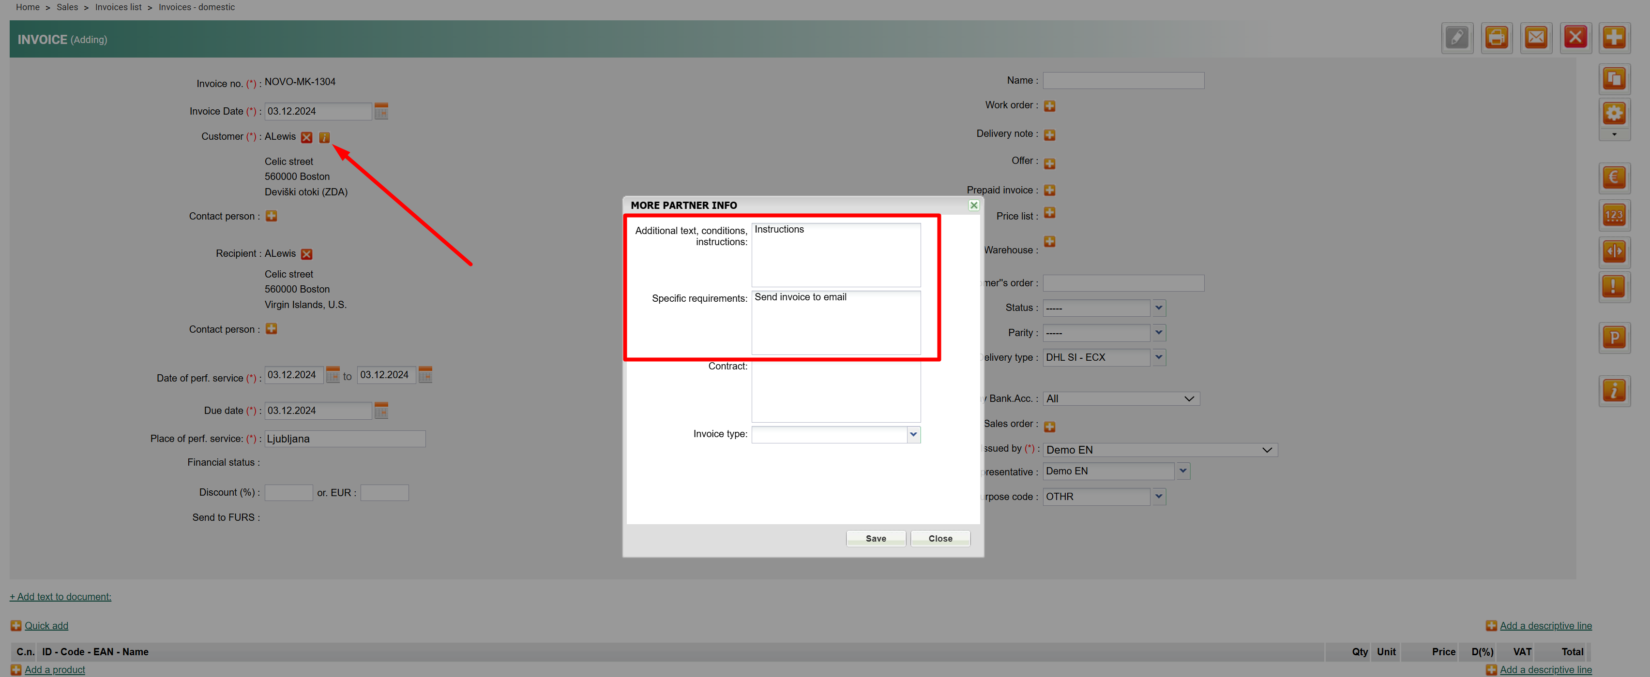
Task: Open the Sales breadcrumb item
Action: 67,7
